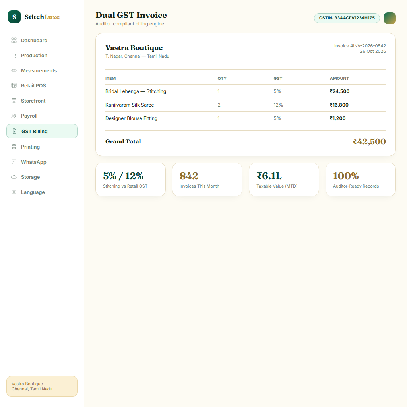Screen dimensions: 407x407
Task: Open the Measurements page
Action: (42, 70)
